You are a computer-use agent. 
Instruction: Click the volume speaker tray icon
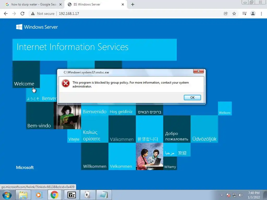click(240, 195)
